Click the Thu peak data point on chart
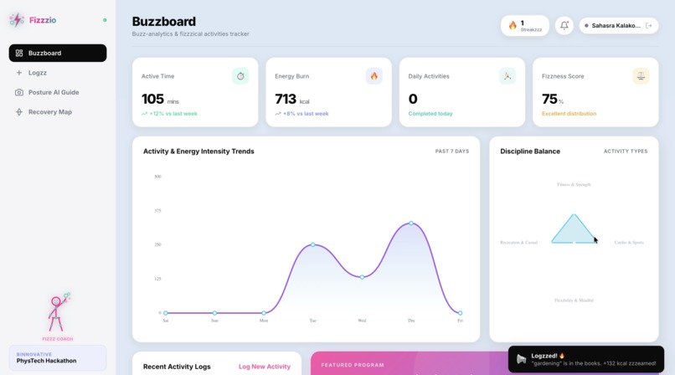 coord(411,223)
